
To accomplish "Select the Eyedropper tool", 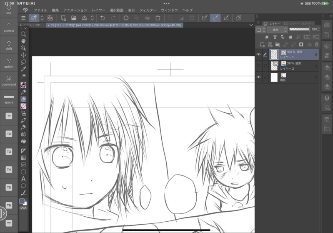I will pos(23,69).
